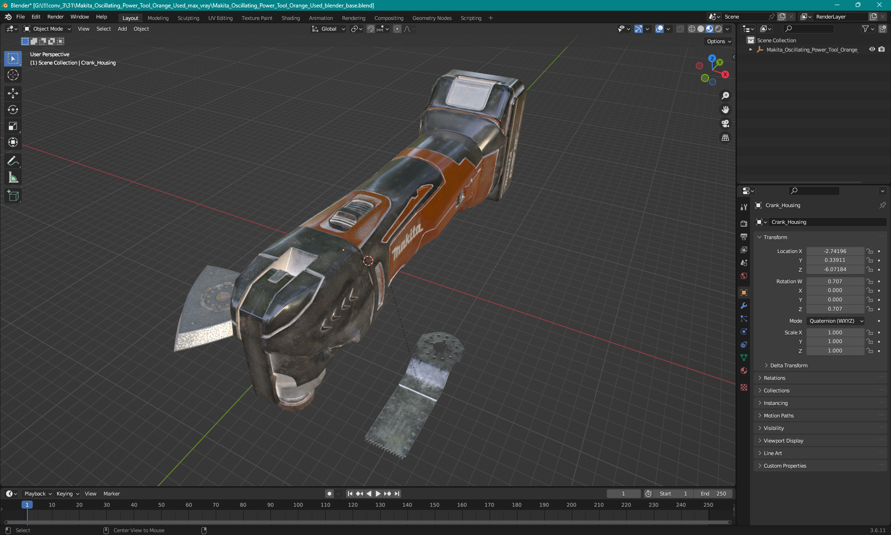The width and height of the screenshot is (891, 535).
Task: Click the viewport zoom magnifier icon
Action: pyautogui.click(x=725, y=96)
